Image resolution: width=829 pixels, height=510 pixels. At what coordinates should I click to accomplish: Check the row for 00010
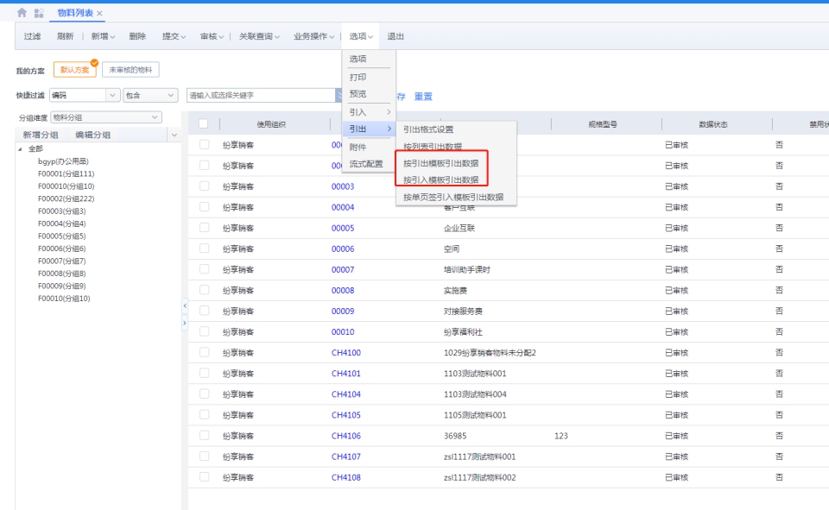click(204, 331)
